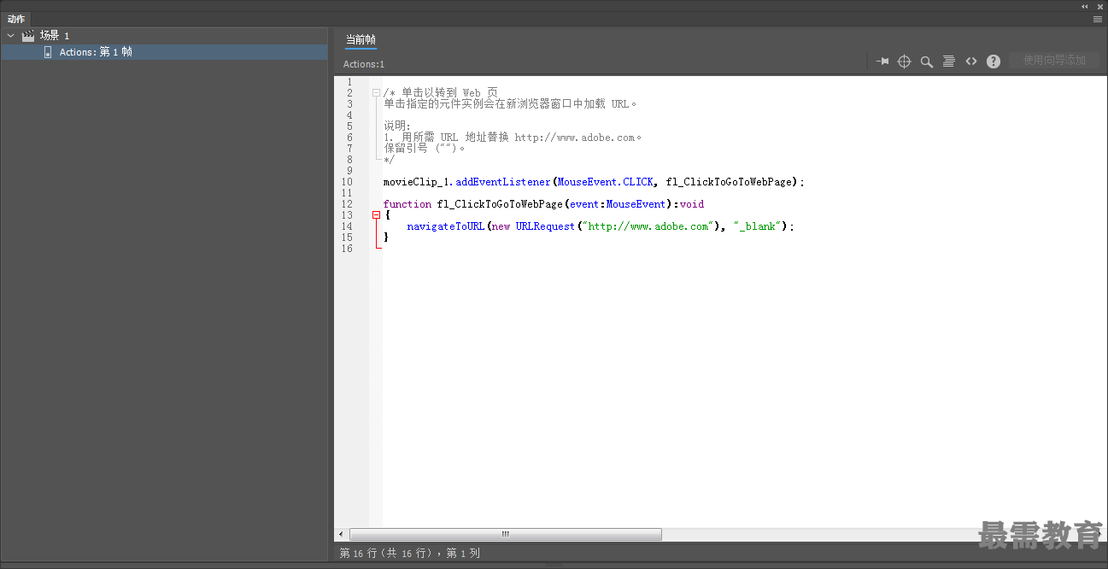Click the clapperboard scene icon
Screen dimensions: 1108x569
click(28, 36)
